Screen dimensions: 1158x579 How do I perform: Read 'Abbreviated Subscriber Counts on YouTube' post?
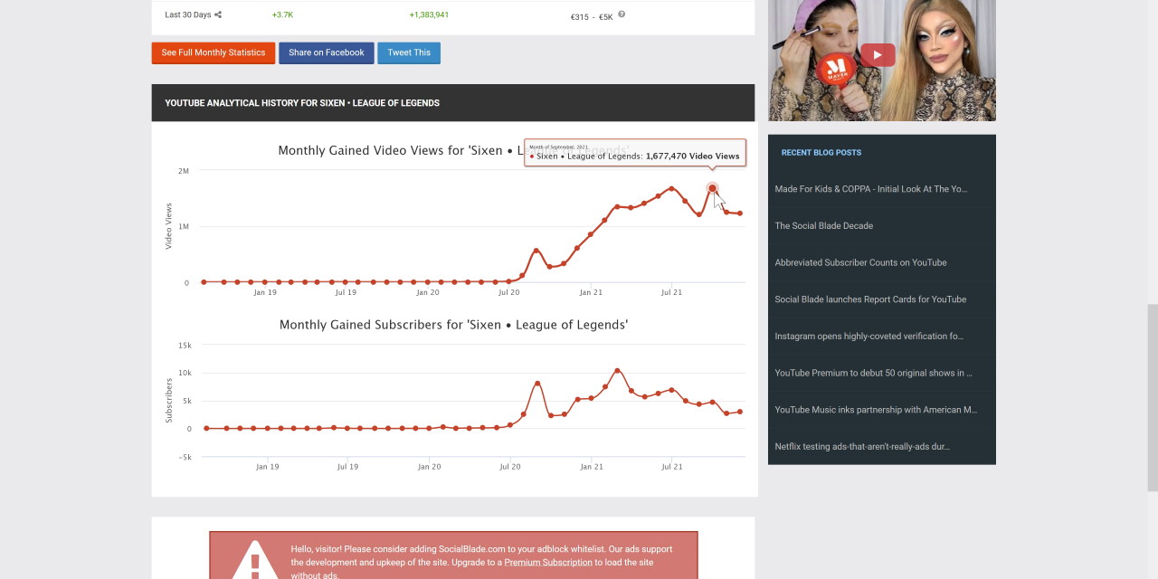pos(860,262)
